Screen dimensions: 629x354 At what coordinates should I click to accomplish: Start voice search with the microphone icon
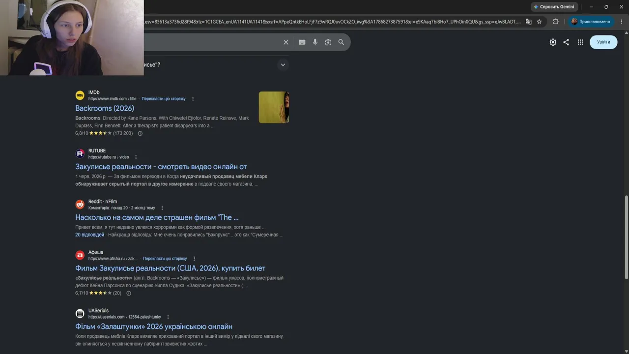[315, 42]
